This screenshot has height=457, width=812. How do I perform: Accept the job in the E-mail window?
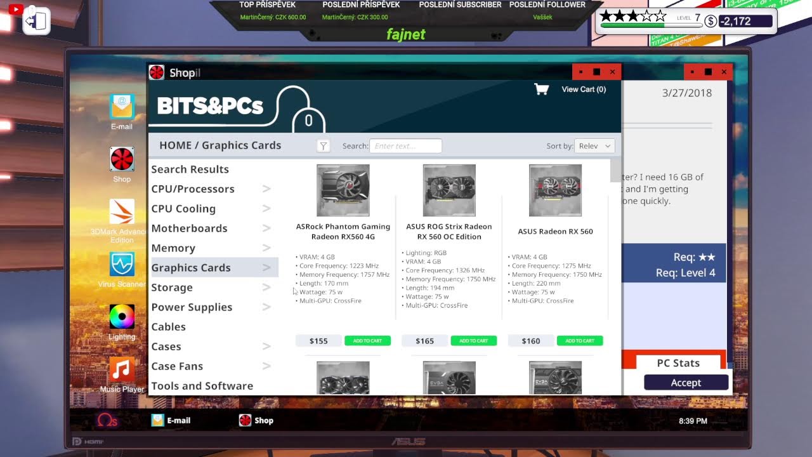(686, 383)
